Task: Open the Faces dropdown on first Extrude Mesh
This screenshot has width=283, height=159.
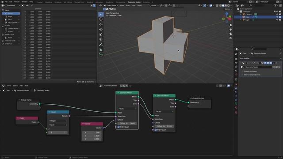Action: [x=127, y=109]
